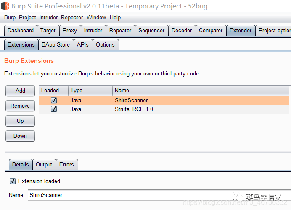Viewport: 291px width, 210px height.
Task: Uncheck Loaded checkbox for ShiroScanner
Action: (54, 100)
